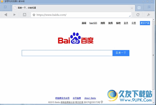Click the hao123 link
Image resolution: width=156 pixels, height=105 pixels.
[93, 23]
